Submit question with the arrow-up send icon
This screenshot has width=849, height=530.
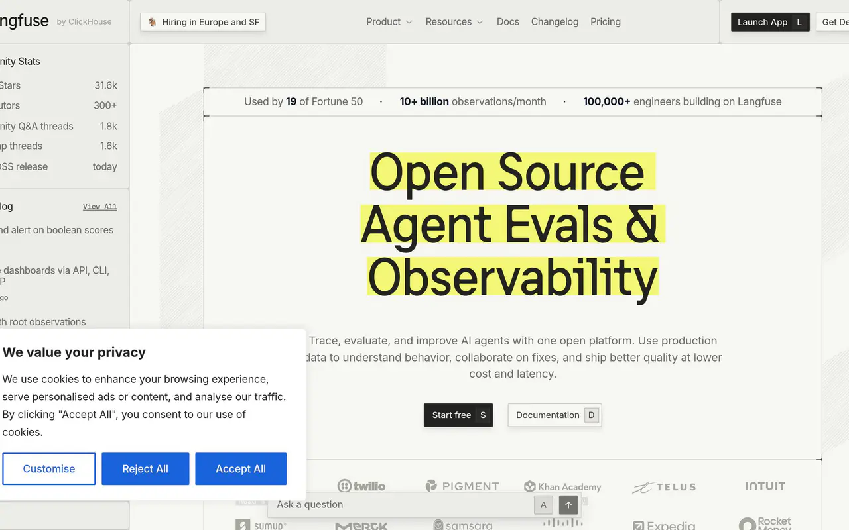568,505
